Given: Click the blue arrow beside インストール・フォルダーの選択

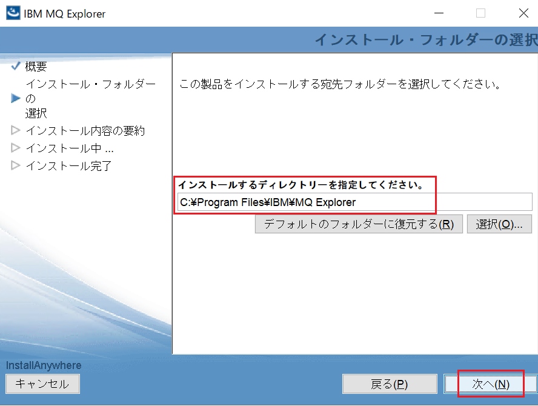Looking at the screenshot, I should [x=15, y=99].
